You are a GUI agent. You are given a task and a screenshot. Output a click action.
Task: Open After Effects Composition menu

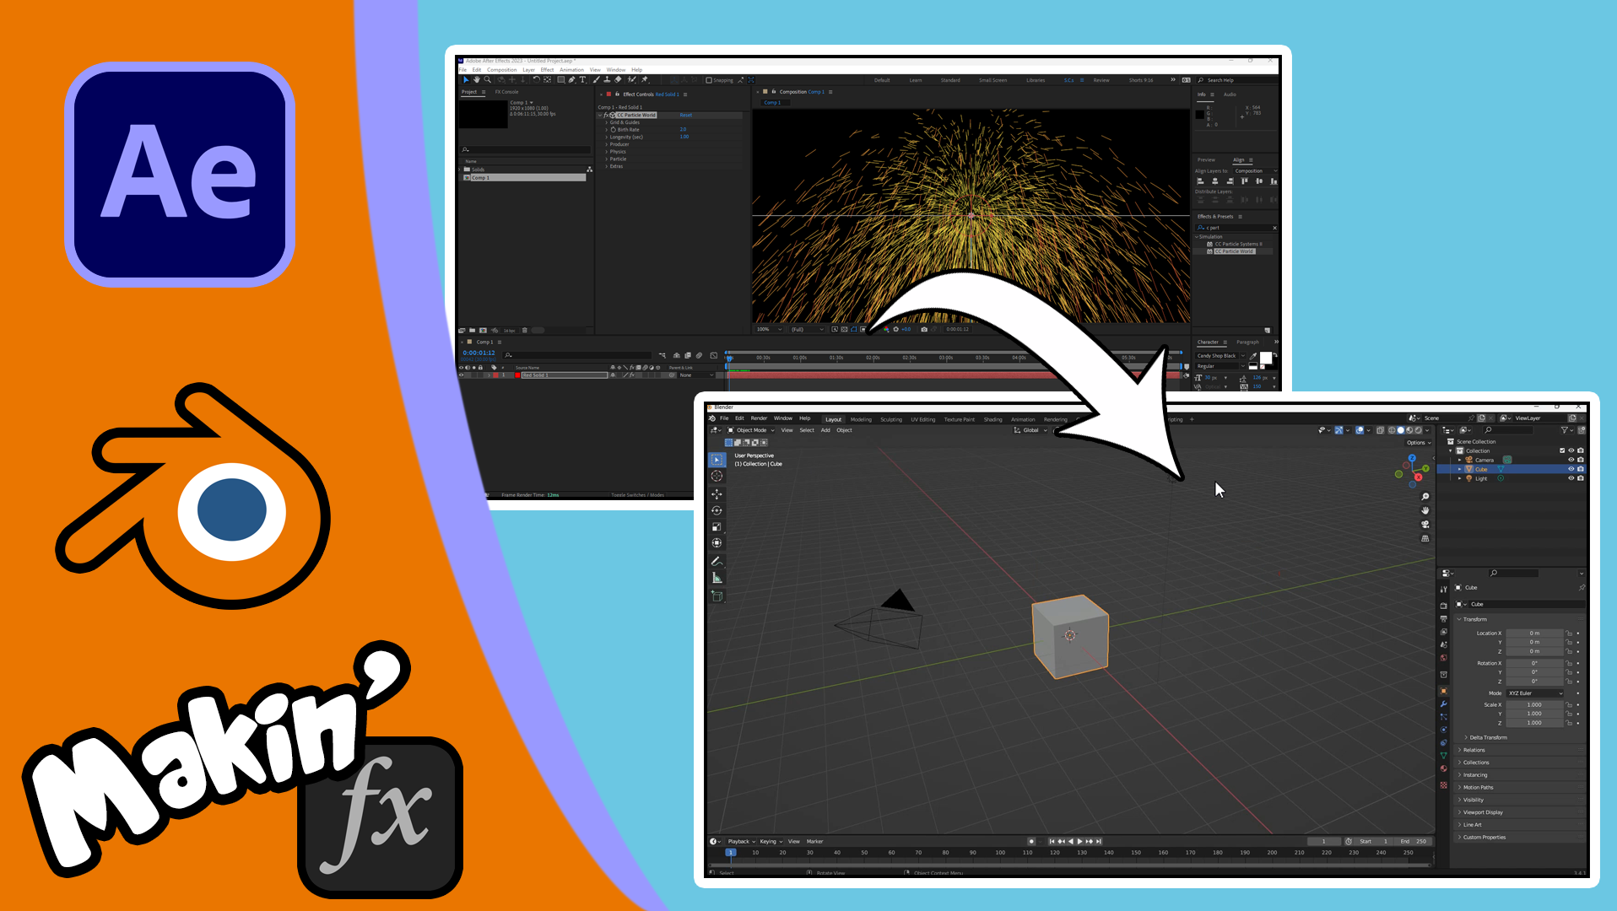pos(501,70)
